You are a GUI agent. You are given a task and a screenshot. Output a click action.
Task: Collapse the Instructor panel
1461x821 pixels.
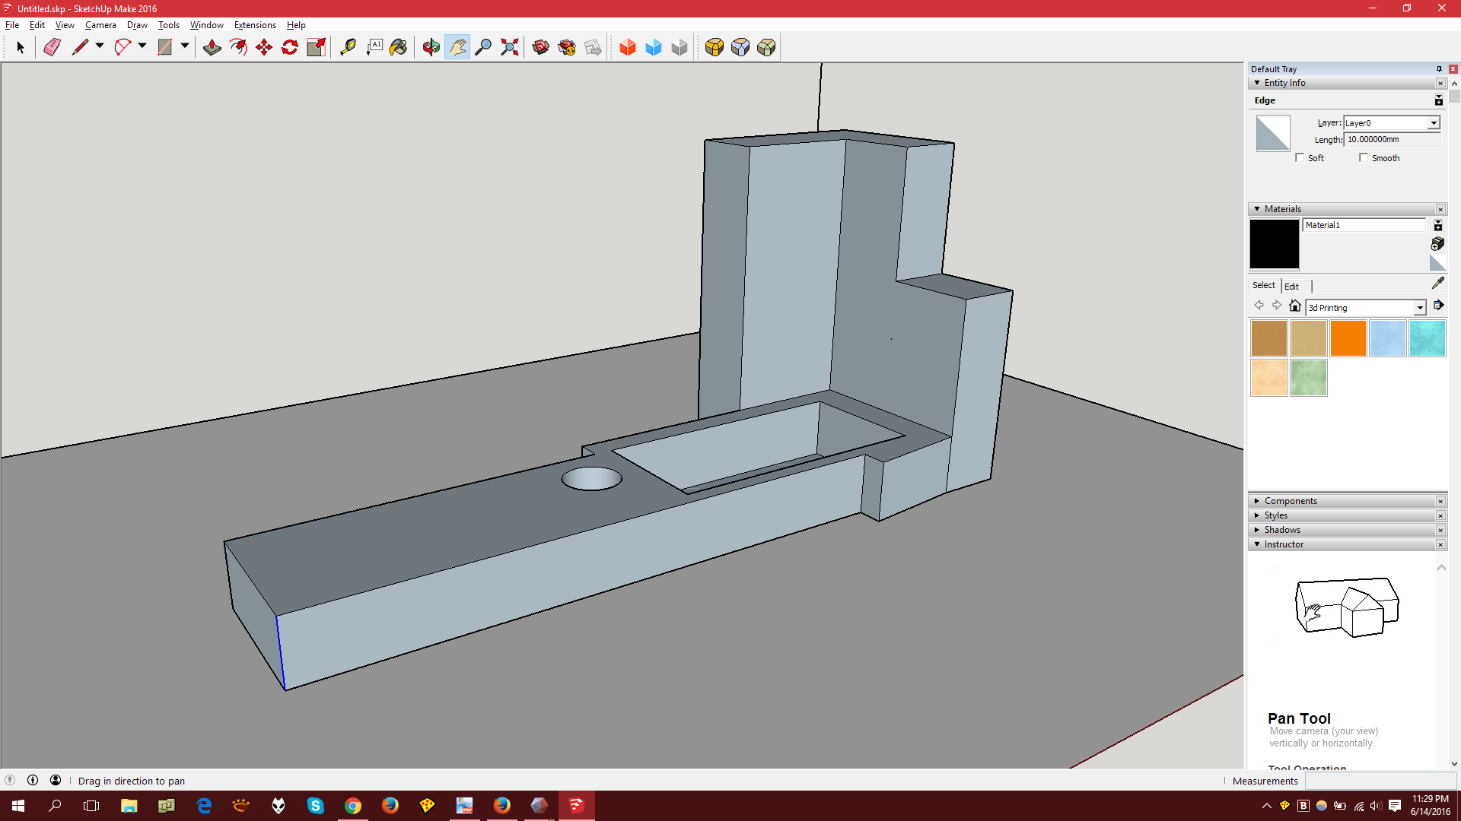pyautogui.click(x=1257, y=544)
